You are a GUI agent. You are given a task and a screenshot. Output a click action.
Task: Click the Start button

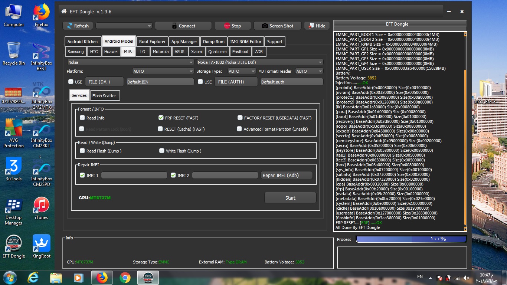tap(290, 198)
